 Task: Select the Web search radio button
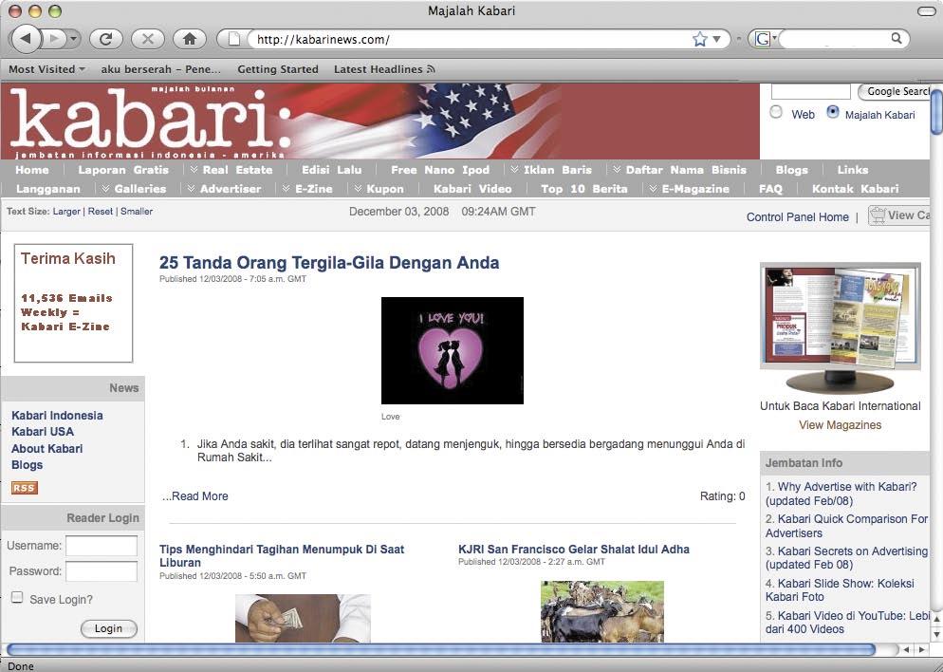pyautogui.click(x=776, y=113)
